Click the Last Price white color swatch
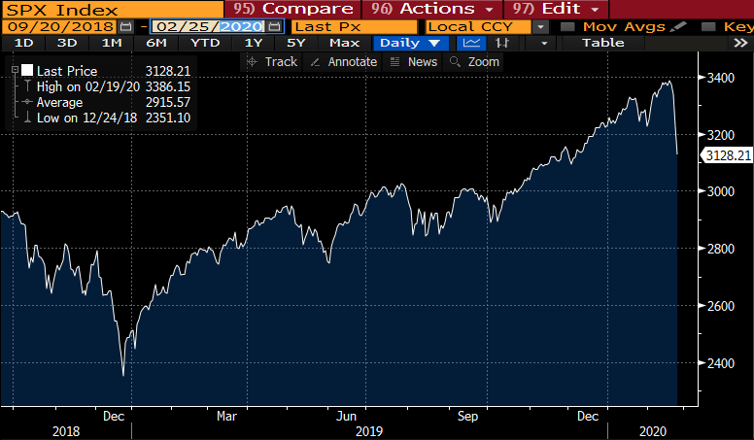 click(x=25, y=71)
